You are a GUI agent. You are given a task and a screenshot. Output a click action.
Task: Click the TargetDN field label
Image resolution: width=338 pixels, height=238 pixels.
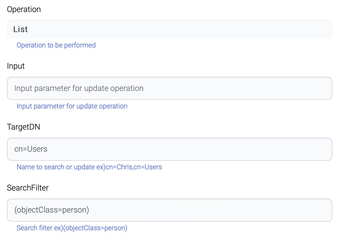(x=23, y=127)
